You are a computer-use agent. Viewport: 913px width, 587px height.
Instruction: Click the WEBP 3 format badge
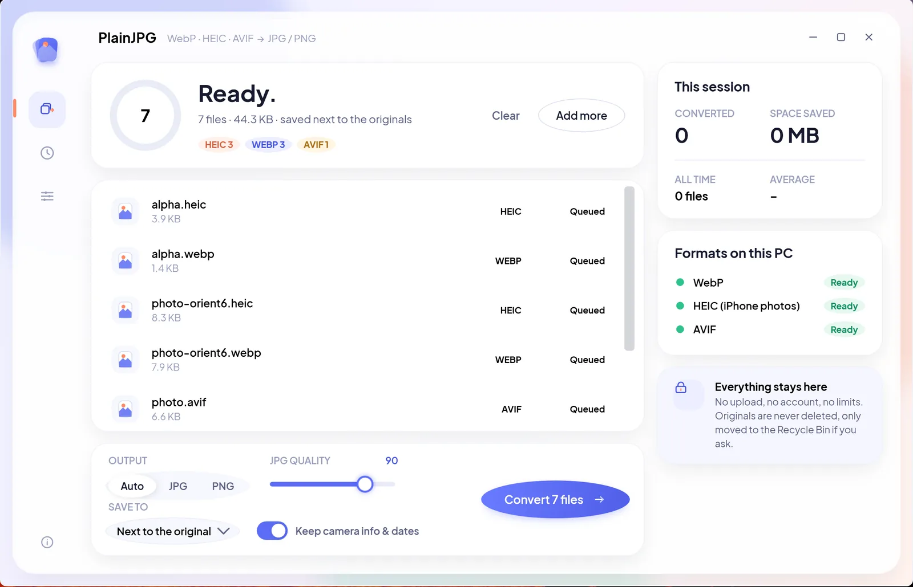[268, 145]
